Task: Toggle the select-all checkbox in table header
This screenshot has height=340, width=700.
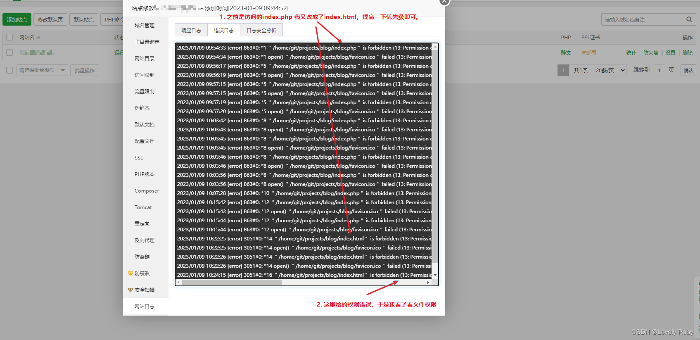Action: pyautogui.click(x=9, y=37)
